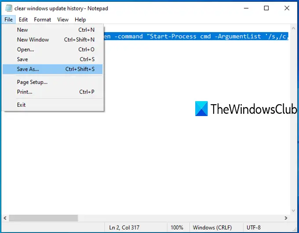Open the Edit menu
The width and height of the screenshot is (299, 233).
coord(23,20)
